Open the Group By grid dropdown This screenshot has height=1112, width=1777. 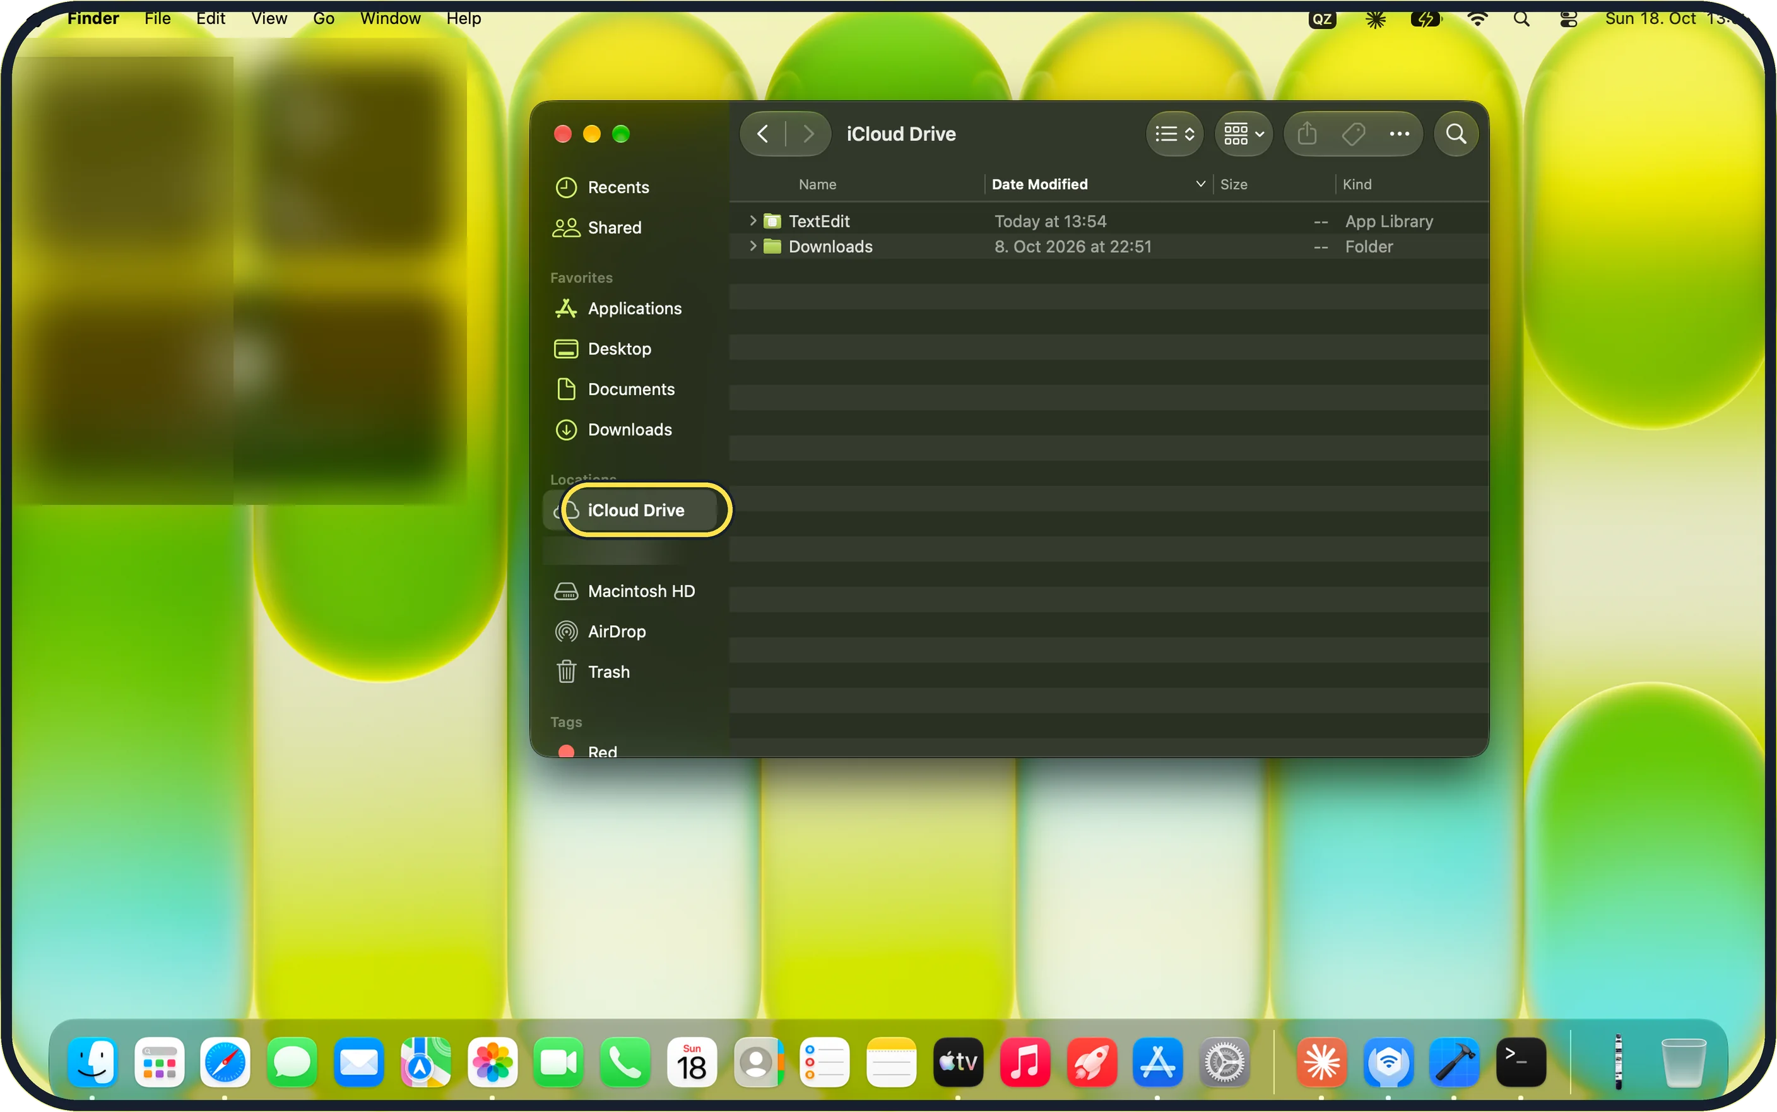click(x=1244, y=134)
